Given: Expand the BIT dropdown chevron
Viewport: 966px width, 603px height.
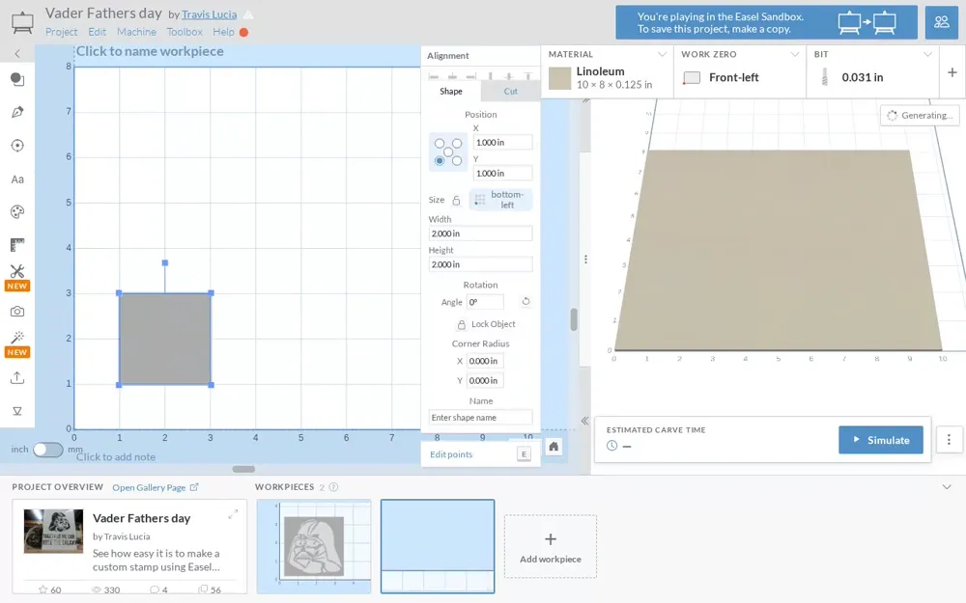Looking at the screenshot, I should tap(927, 54).
